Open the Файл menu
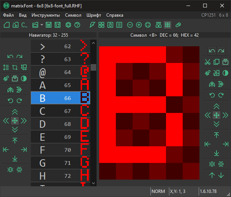231x197 pixels. click(9, 15)
